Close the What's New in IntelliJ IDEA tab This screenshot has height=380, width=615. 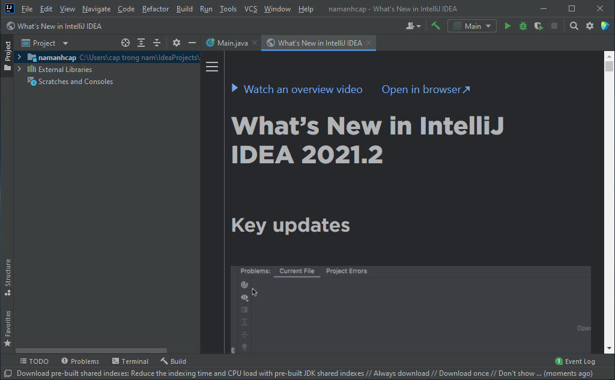(x=369, y=43)
